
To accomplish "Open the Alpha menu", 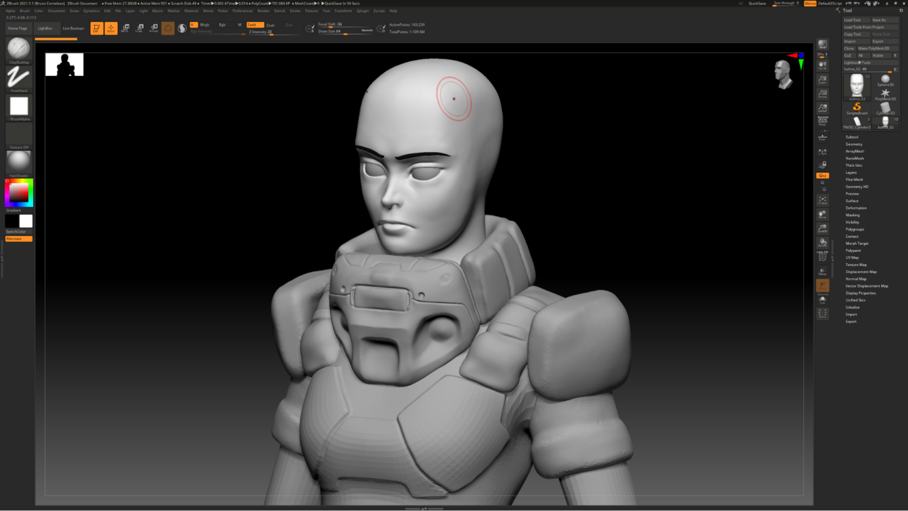I will tap(11, 11).
